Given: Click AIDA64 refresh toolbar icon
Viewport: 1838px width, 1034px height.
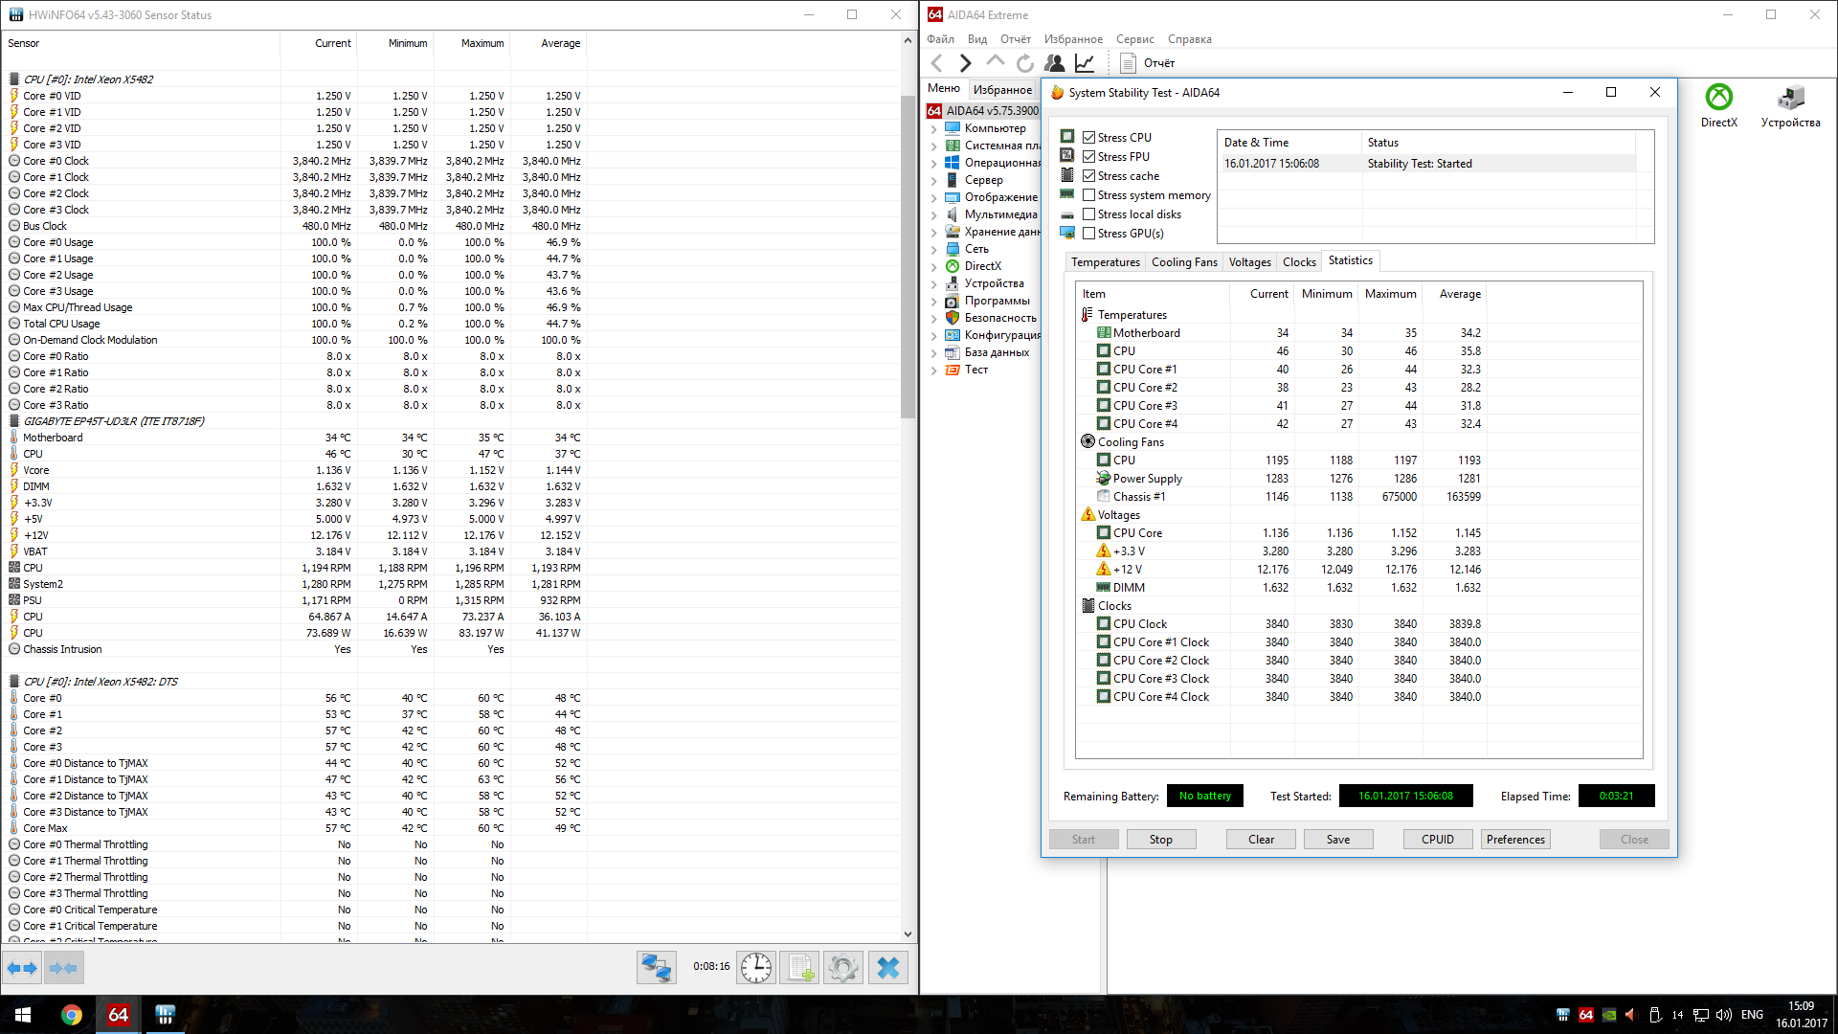Looking at the screenshot, I should pyautogui.click(x=1025, y=63).
